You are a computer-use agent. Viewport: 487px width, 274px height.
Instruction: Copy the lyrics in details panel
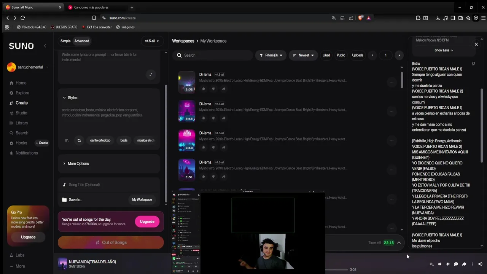tap(473, 64)
